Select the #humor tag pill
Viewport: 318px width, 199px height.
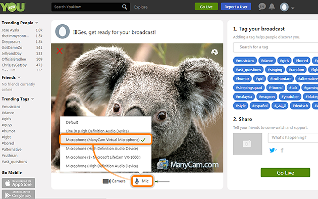click(242, 78)
